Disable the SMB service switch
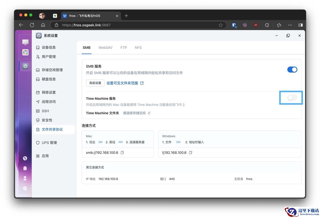 pyautogui.click(x=292, y=69)
